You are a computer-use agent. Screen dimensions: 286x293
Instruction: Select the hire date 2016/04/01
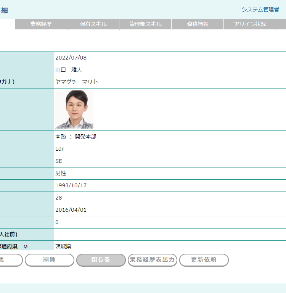coord(71,210)
